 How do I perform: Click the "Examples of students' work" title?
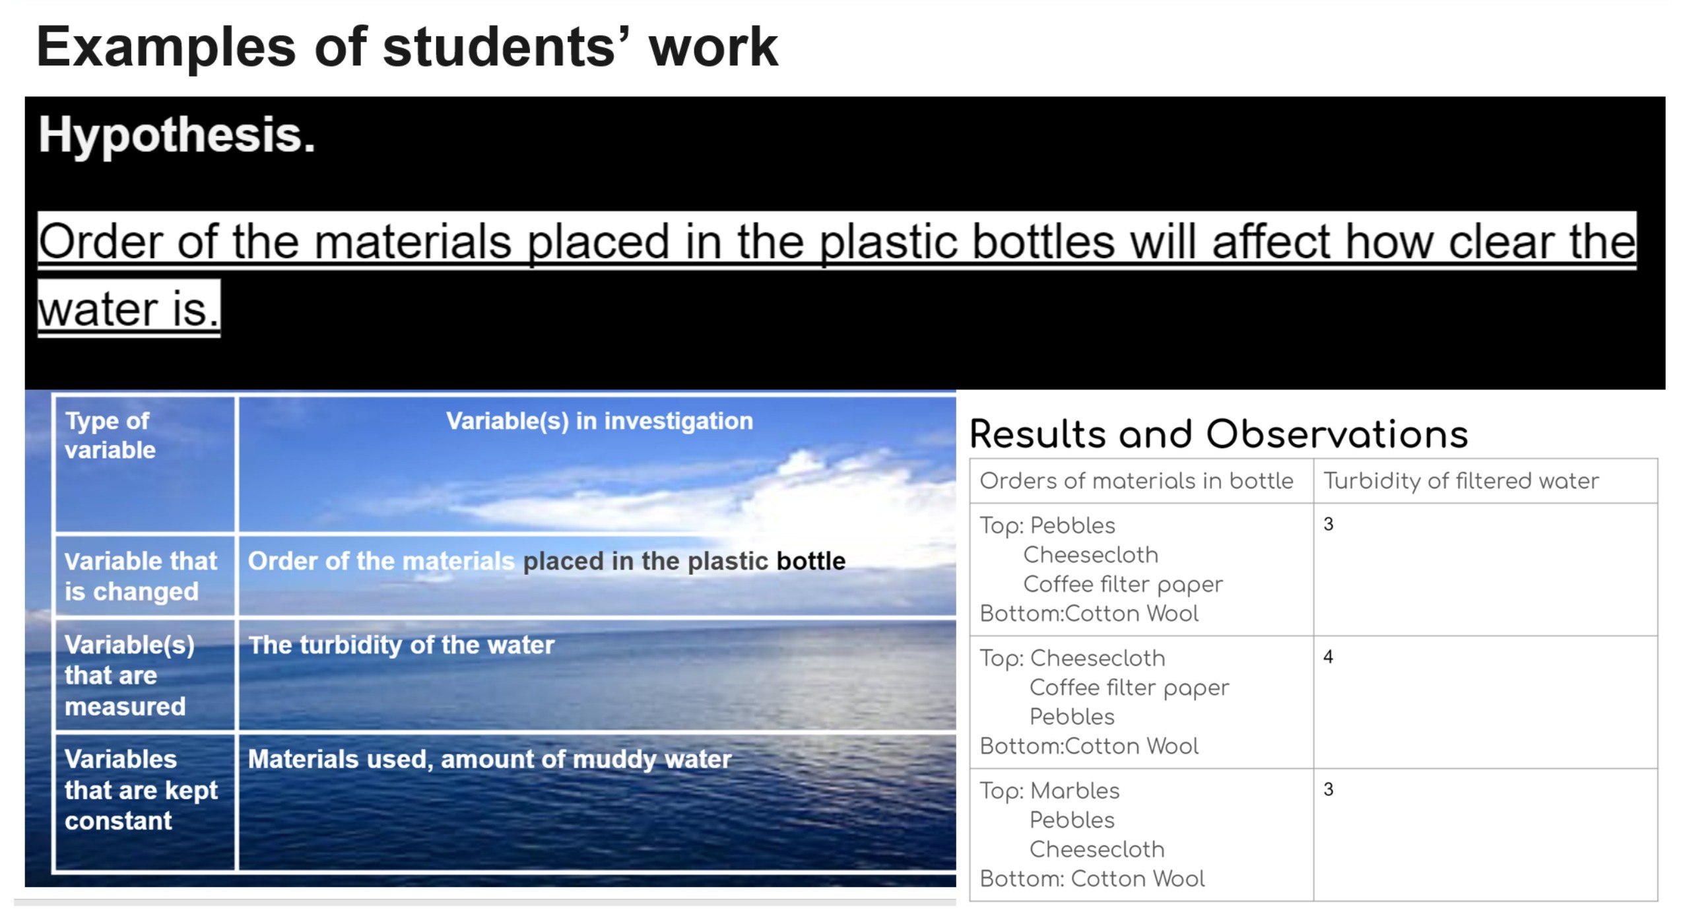click(x=407, y=48)
